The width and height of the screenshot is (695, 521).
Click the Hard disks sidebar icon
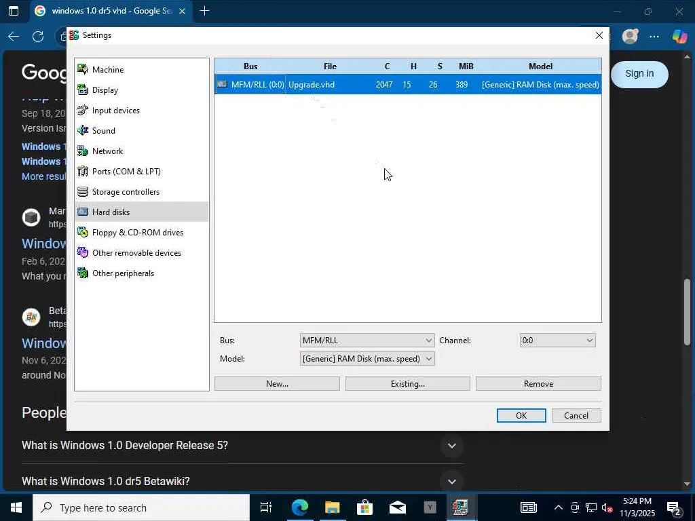83,212
